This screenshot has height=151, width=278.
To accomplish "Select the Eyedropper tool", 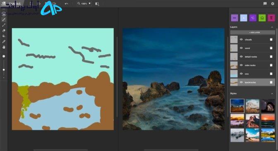I will tap(4, 42).
